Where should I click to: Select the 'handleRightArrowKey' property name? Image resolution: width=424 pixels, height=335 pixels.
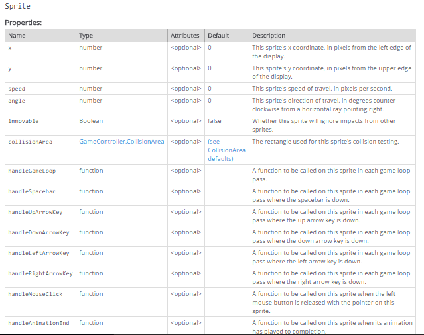click(x=40, y=273)
